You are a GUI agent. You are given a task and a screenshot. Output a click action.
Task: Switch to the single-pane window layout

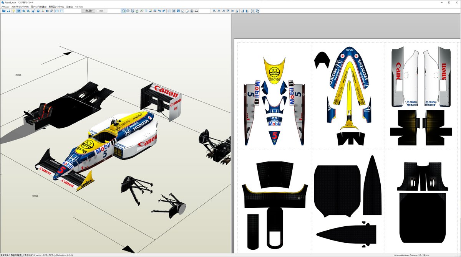click(x=61, y=11)
